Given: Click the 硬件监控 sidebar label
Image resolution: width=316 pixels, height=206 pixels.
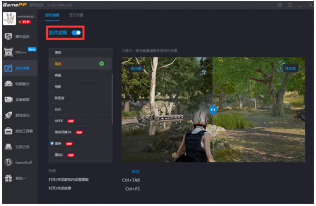Looking at the screenshot, I should [23, 37].
